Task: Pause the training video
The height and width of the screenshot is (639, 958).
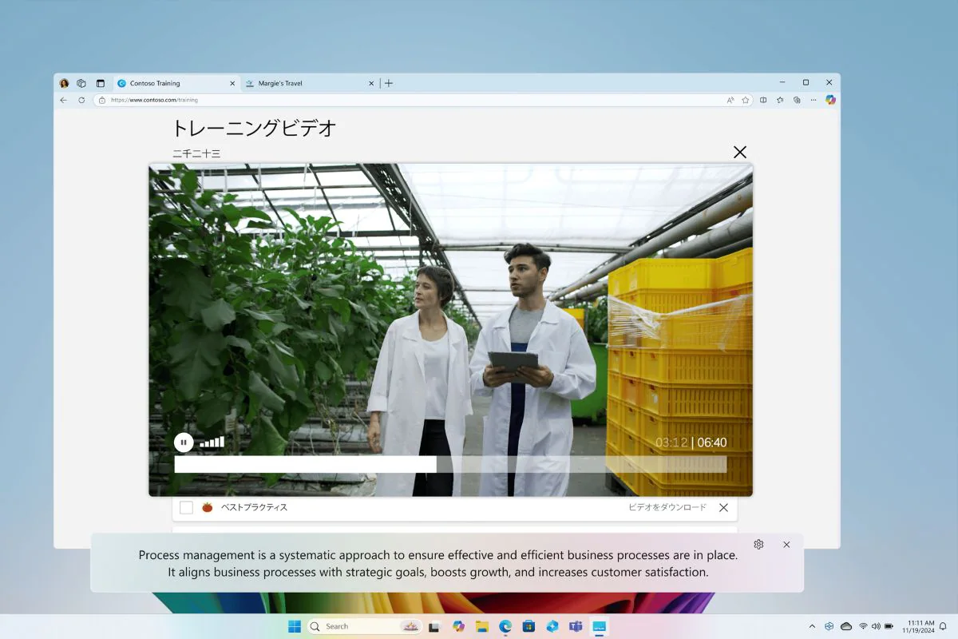Action: (x=184, y=443)
